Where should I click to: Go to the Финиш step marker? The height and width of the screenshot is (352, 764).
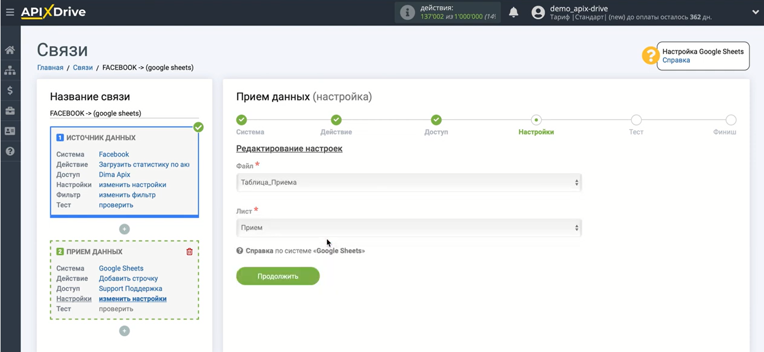tap(731, 120)
